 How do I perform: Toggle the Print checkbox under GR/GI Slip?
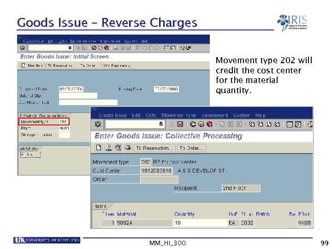click(x=23, y=154)
